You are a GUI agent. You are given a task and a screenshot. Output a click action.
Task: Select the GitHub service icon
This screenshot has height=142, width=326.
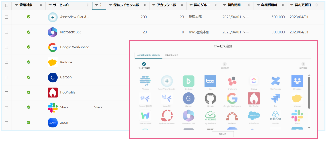point(210,98)
